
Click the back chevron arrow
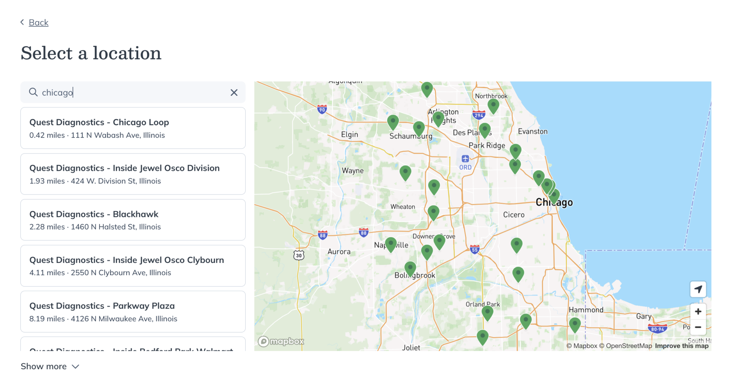21,22
